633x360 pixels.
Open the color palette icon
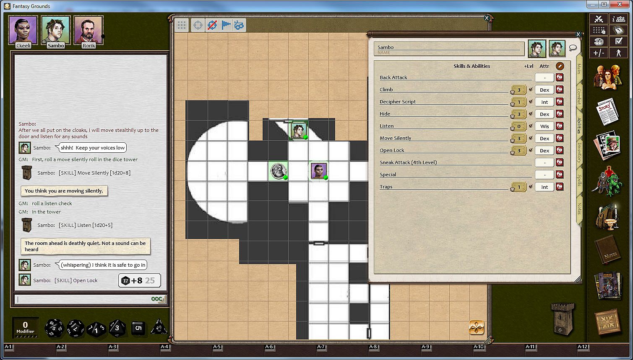click(599, 41)
